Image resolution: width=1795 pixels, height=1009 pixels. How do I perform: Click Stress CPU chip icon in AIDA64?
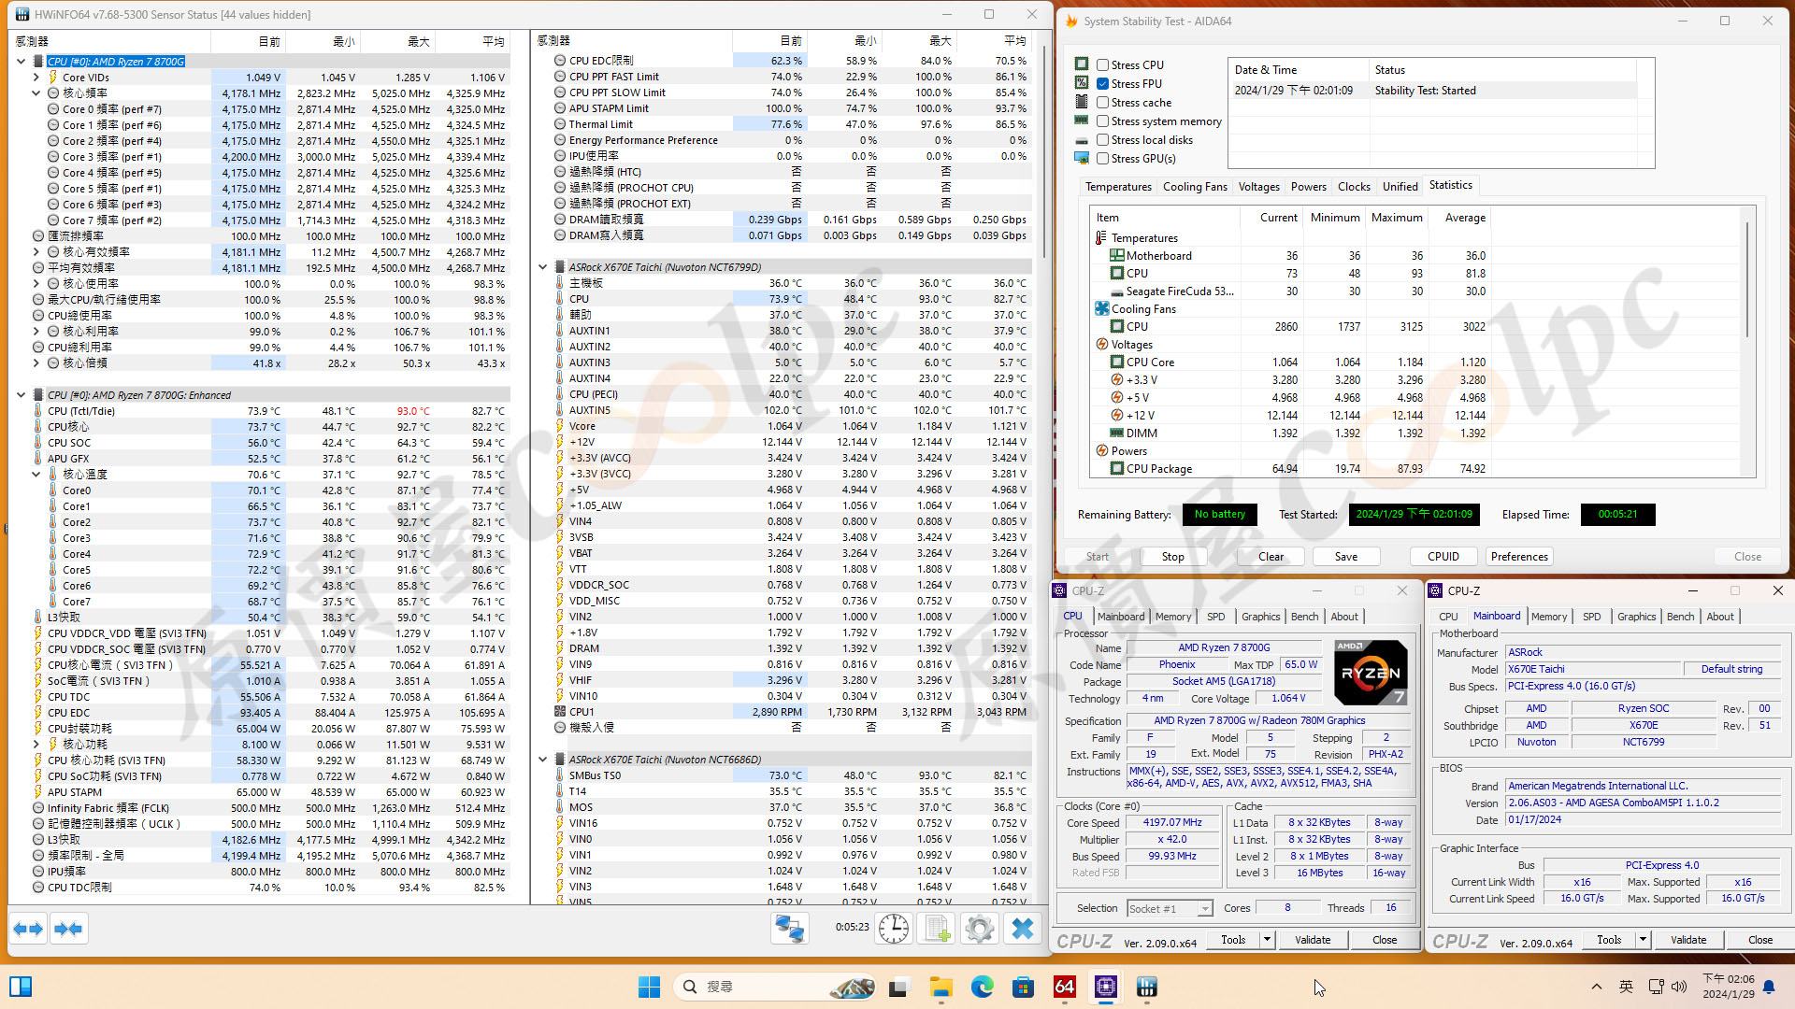coord(1082,64)
